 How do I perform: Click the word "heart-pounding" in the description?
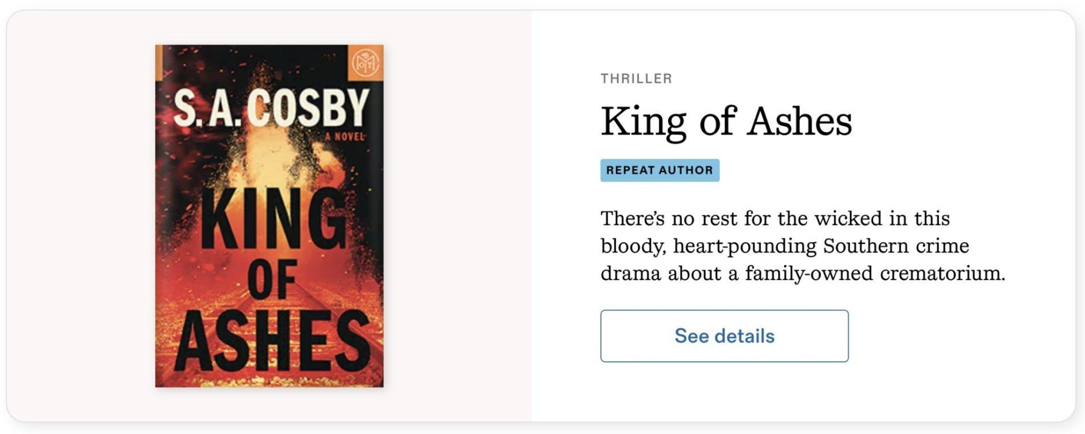pos(745,246)
